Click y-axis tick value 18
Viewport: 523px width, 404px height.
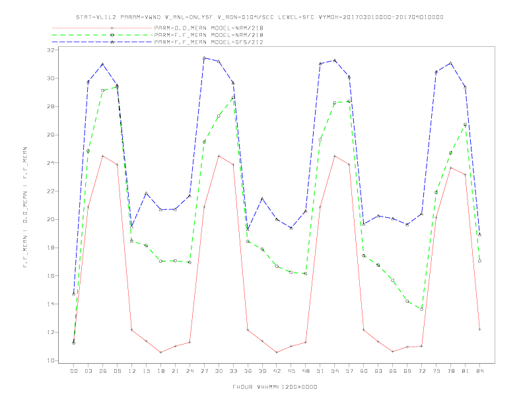click(x=51, y=248)
